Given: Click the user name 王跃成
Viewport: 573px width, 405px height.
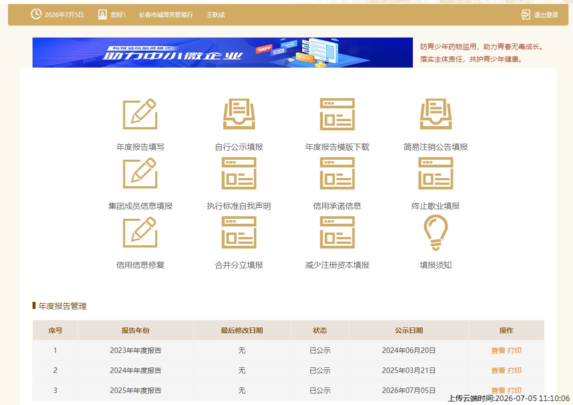Looking at the screenshot, I should coord(216,15).
